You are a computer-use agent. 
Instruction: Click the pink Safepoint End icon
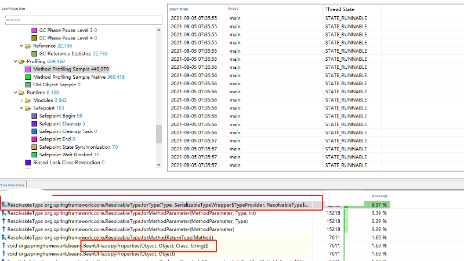pos(34,139)
